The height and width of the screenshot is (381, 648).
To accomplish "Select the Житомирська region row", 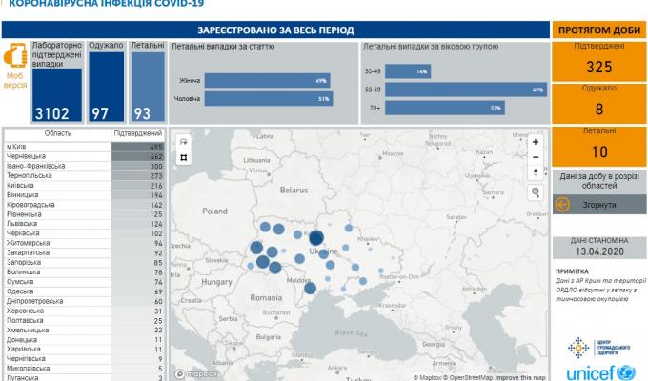I will [84, 244].
